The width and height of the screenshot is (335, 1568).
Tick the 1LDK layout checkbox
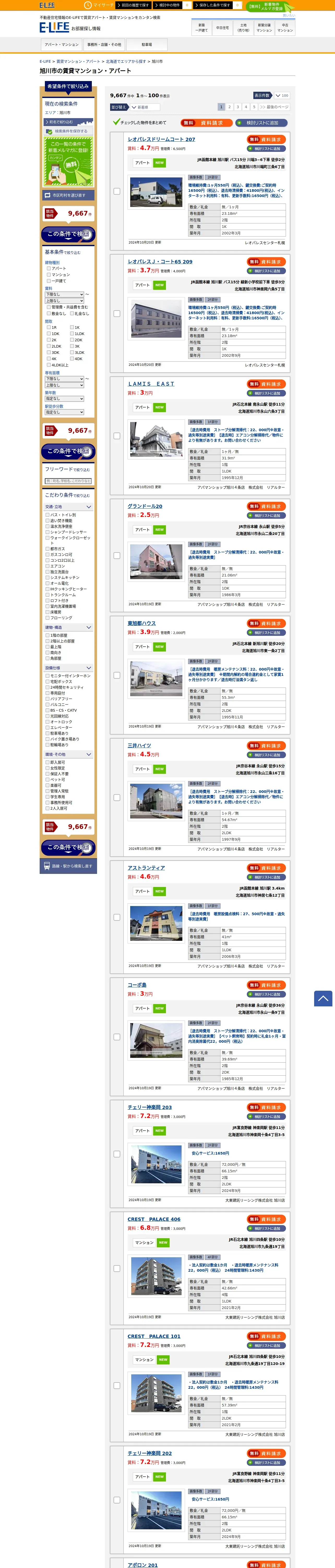pos(72,333)
